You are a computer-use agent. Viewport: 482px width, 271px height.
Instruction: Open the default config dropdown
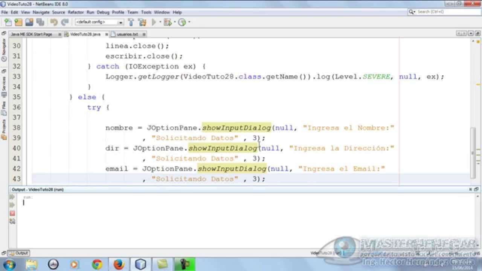click(99, 22)
